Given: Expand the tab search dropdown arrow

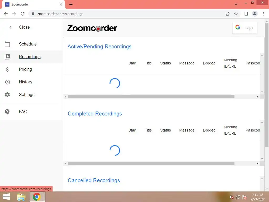Looking at the screenshot, I should pos(236,4).
